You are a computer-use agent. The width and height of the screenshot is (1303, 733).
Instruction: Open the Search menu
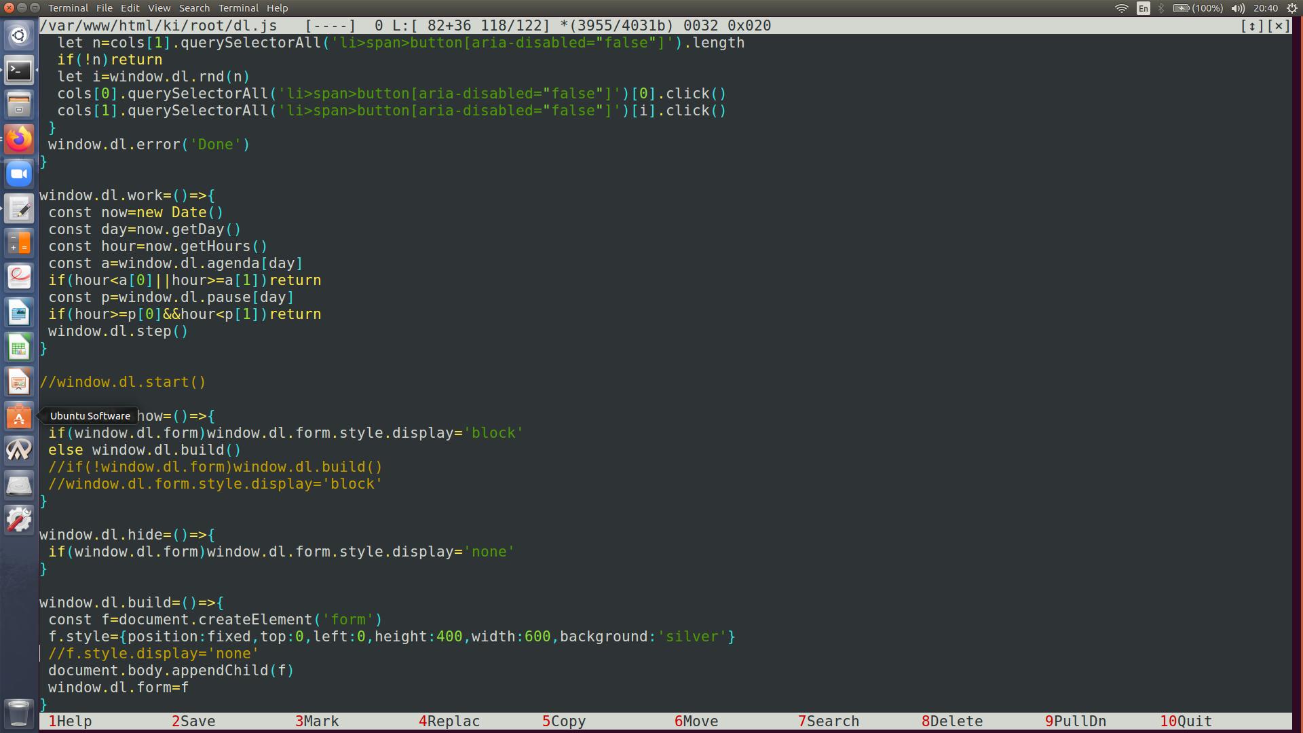click(194, 8)
